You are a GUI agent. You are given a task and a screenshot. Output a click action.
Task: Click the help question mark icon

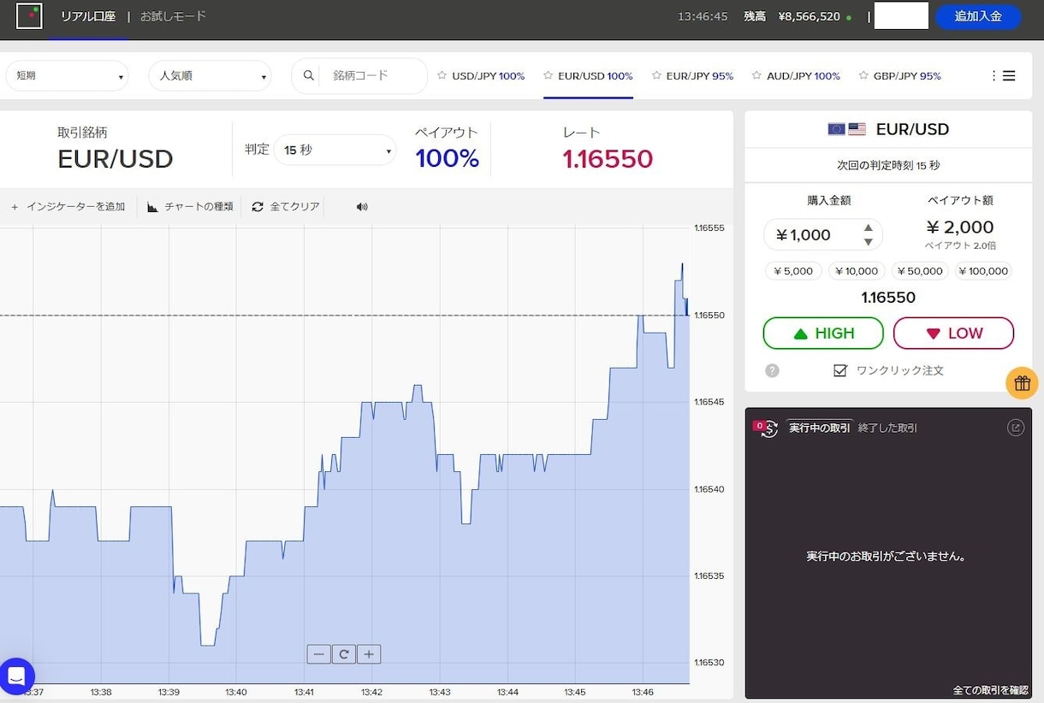772,370
